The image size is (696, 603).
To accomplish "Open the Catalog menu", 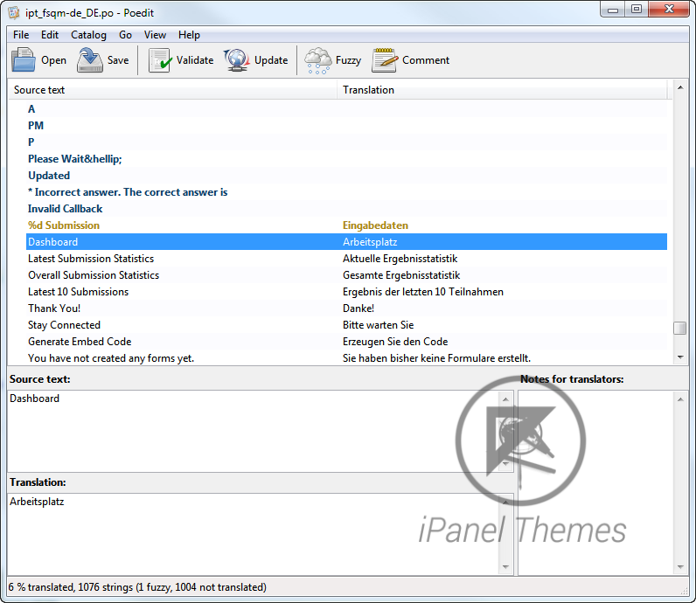I will [x=89, y=35].
